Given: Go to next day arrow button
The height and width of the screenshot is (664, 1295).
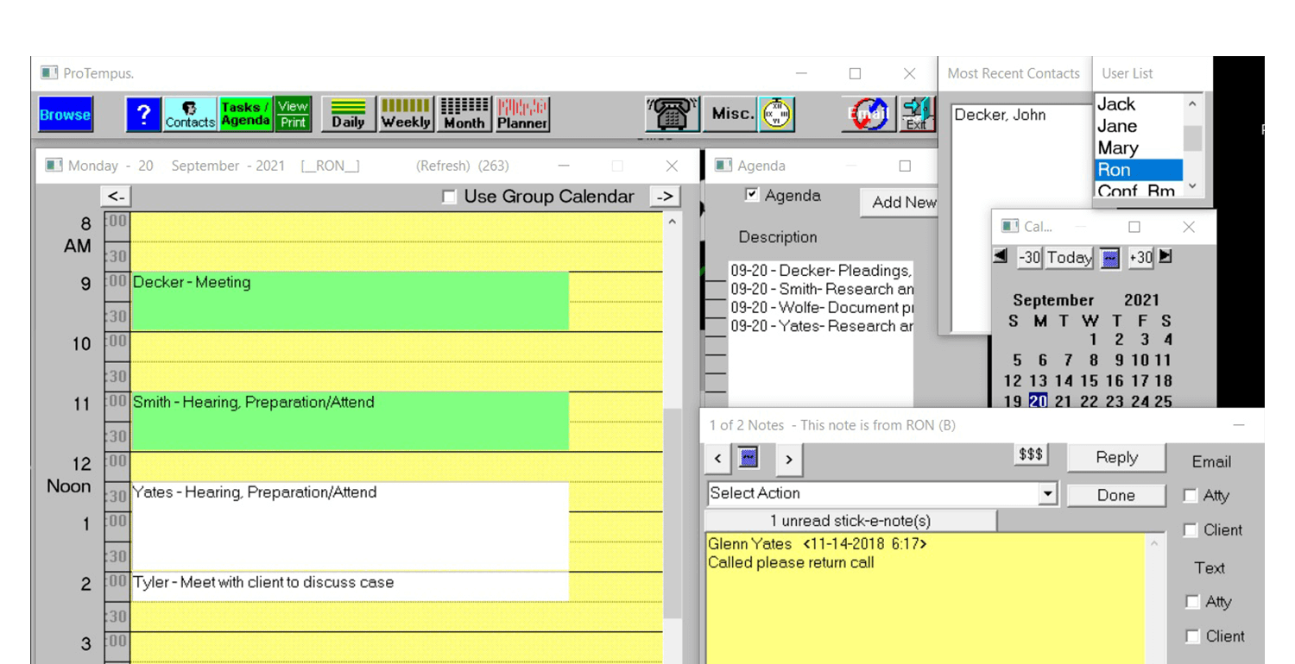Looking at the screenshot, I should pyautogui.click(x=664, y=197).
